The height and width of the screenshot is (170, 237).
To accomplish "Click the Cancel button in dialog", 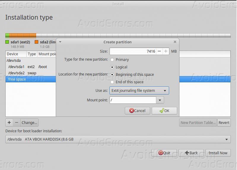I will tap(137, 111).
